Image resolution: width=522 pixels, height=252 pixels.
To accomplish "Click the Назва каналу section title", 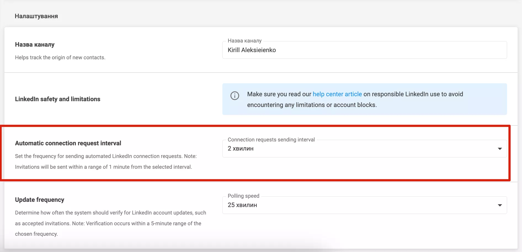I will (35, 44).
